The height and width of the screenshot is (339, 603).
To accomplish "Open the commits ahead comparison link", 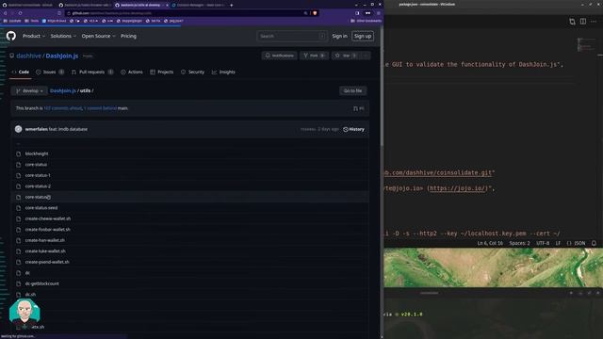I will pos(63,108).
